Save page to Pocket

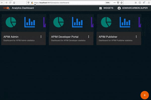[x=118, y=3]
